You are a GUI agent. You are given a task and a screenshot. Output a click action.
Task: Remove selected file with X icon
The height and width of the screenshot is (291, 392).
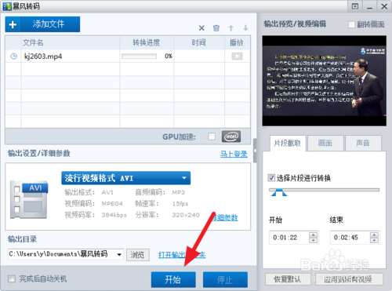coord(201,28)
